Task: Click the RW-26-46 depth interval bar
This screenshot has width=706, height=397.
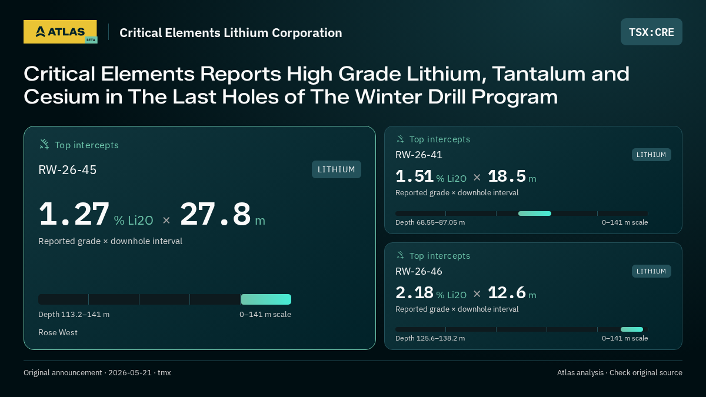Action: pyautogui.click(x=522, y=329)
